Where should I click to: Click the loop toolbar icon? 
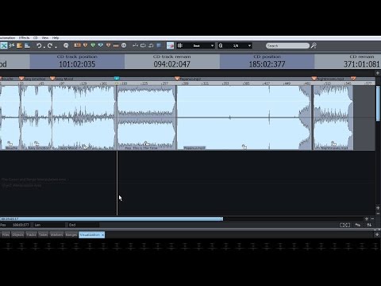click(143, 45)
